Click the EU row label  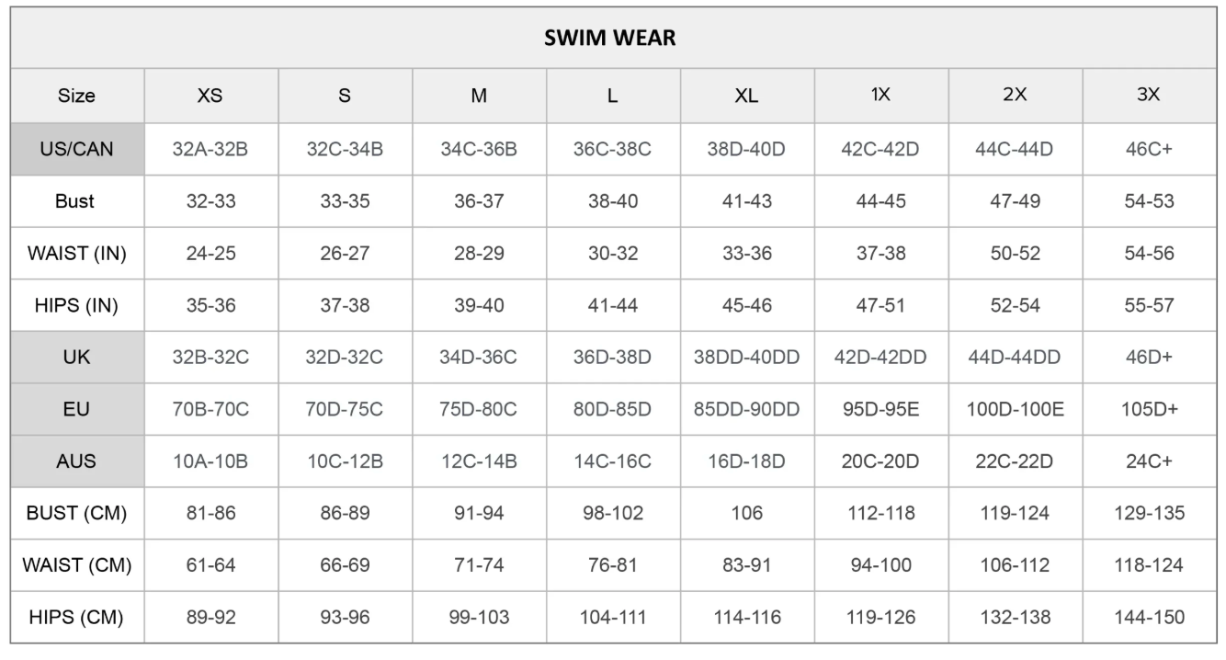pos(76,409)
